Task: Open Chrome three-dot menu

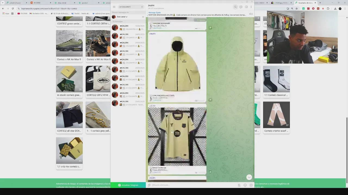Action: 345,8
